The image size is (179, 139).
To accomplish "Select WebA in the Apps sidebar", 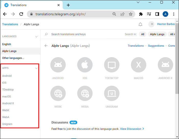I will [6, 117].
